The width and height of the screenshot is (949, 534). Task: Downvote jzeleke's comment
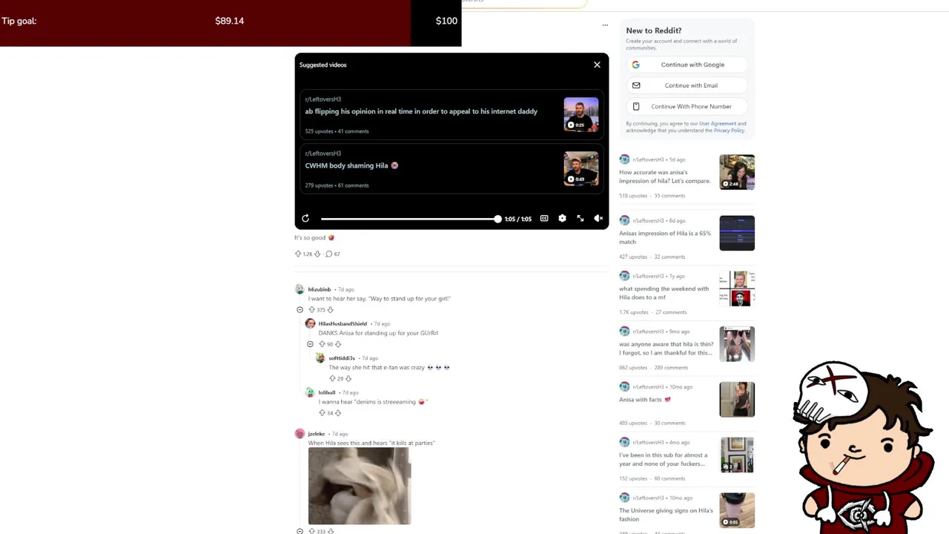[x=331, y=531]
